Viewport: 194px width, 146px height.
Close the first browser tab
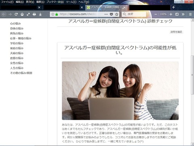pyautogui.click(x=39, y=7)
